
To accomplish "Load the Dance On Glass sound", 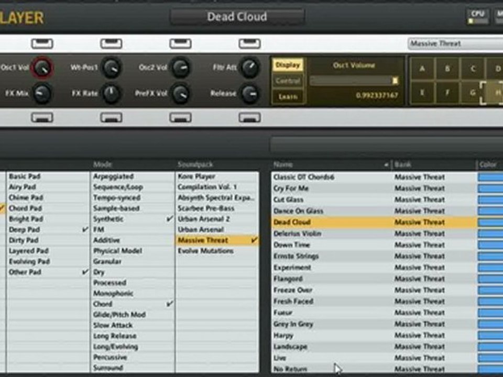I will (x=374, y=210).
